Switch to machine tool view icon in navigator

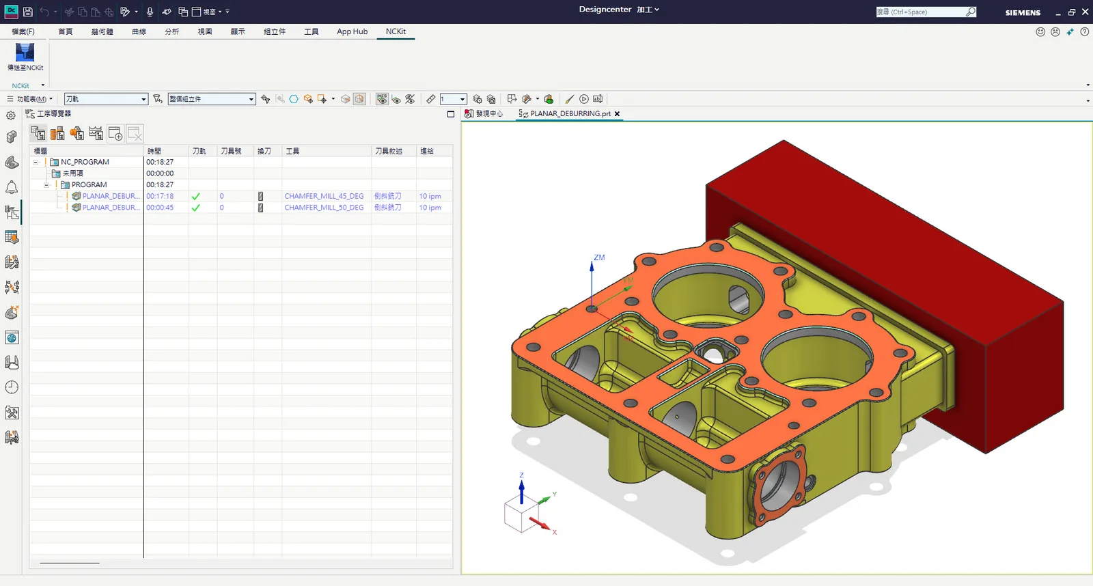(57, 133)
